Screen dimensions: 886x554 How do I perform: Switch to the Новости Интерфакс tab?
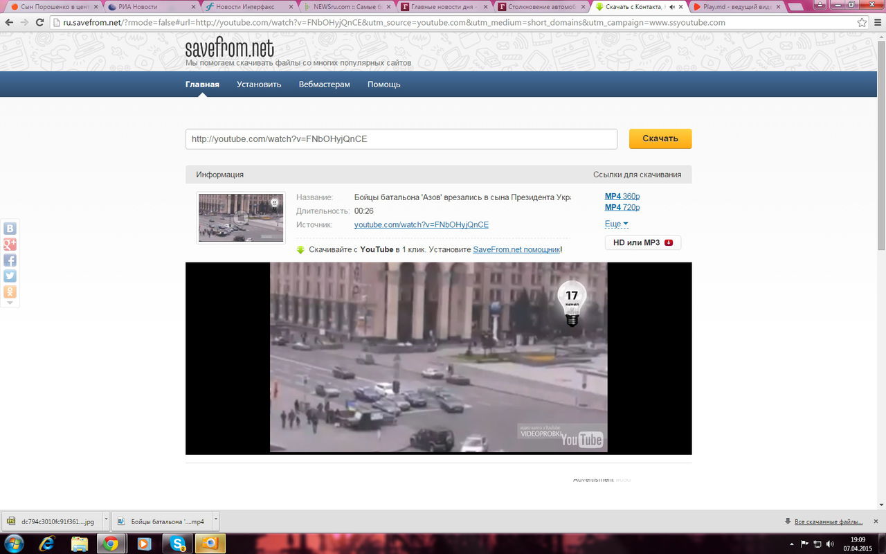249,7
